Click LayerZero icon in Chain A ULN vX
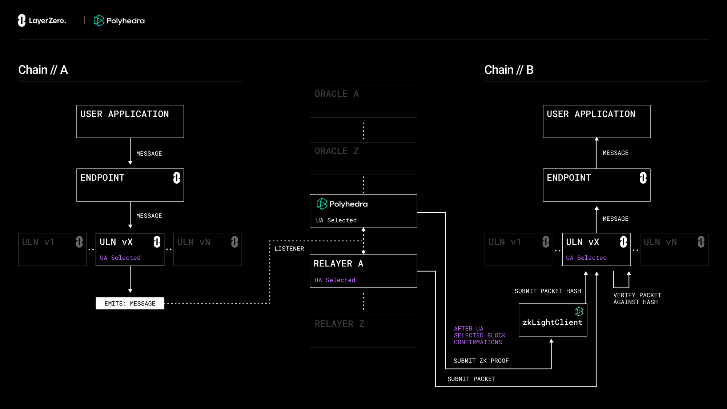Screen dimensions: 727x409 point(157,242)
